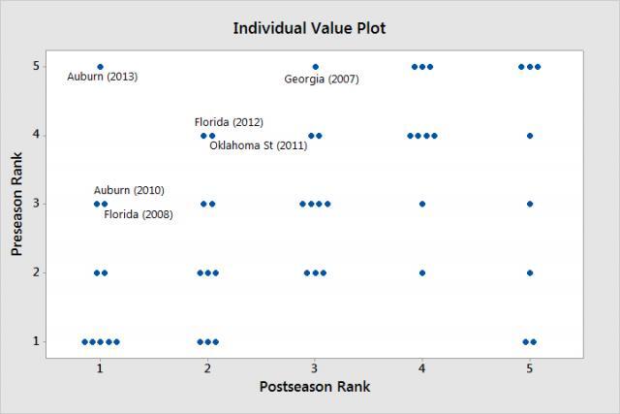Click tick label 3 on Postseason Rank axis
The height and width of the screenshot is (414, 620).
315,369
